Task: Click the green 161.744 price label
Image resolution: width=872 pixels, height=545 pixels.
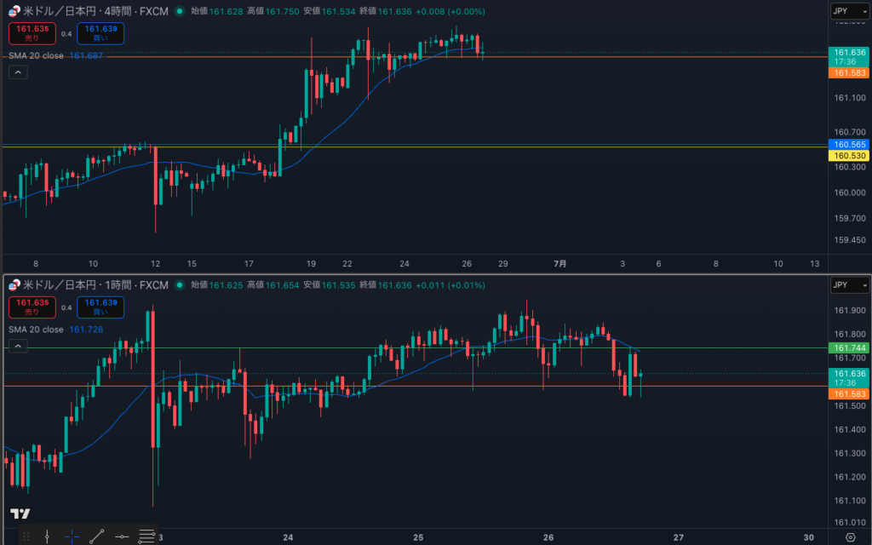Action: (x=849, y=348)
